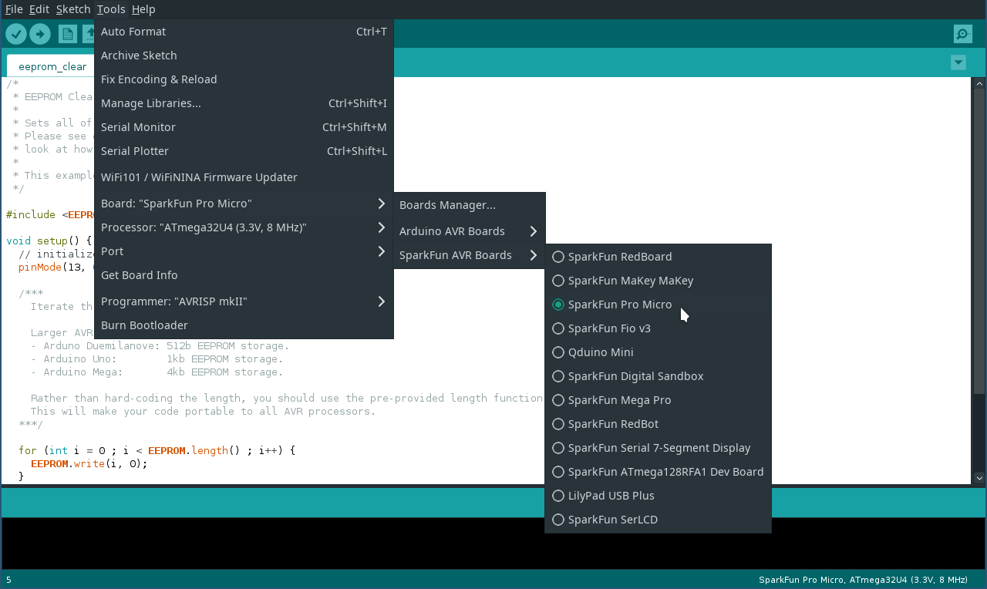Click the Verify sketch checkmark icon
Screen dimensions: 987x589
tap(16, 34)
